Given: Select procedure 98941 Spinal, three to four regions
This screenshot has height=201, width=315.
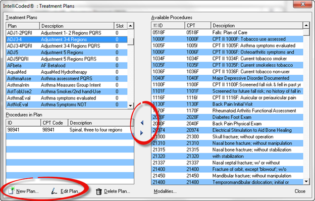Looking at the screenshot, I should coord(70,130).
